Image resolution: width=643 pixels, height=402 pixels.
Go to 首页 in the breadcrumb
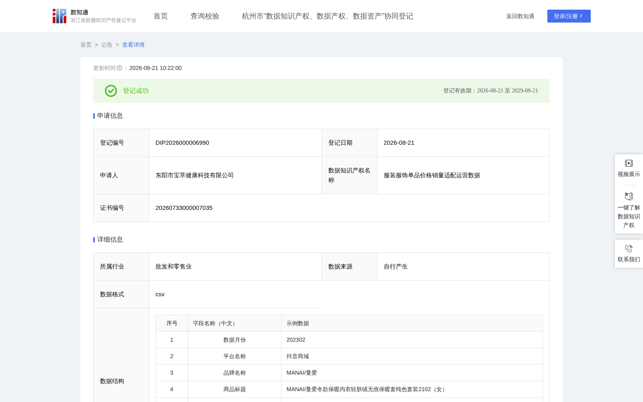pyautogui.click(x=86, y=45)
